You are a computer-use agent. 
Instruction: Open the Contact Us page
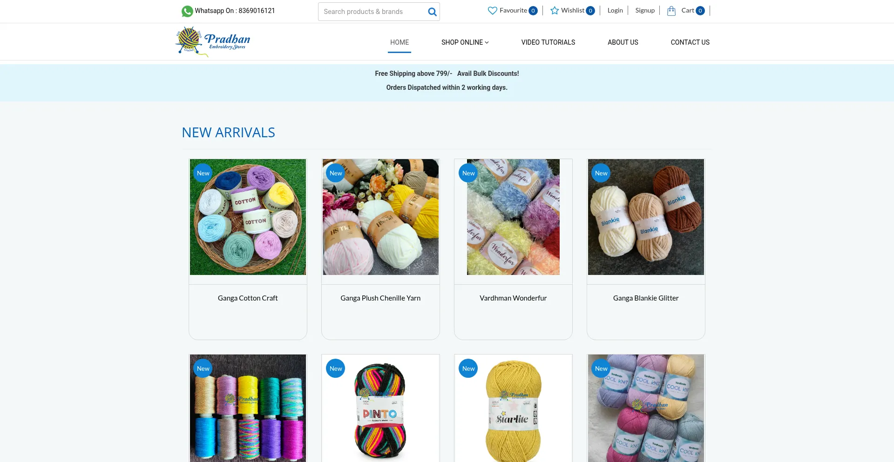(690, 42)
